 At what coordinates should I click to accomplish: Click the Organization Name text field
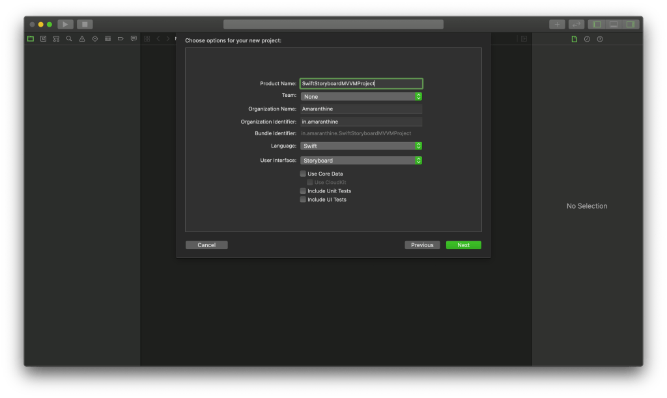(x=361, y=109)
